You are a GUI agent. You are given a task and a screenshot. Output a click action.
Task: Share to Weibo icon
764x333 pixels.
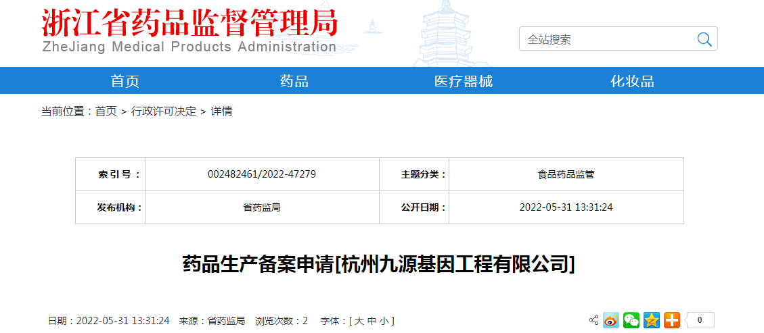(x=611, y=320)
